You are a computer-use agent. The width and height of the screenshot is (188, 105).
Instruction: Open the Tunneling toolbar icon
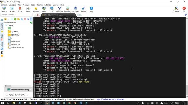pos(68,9)
